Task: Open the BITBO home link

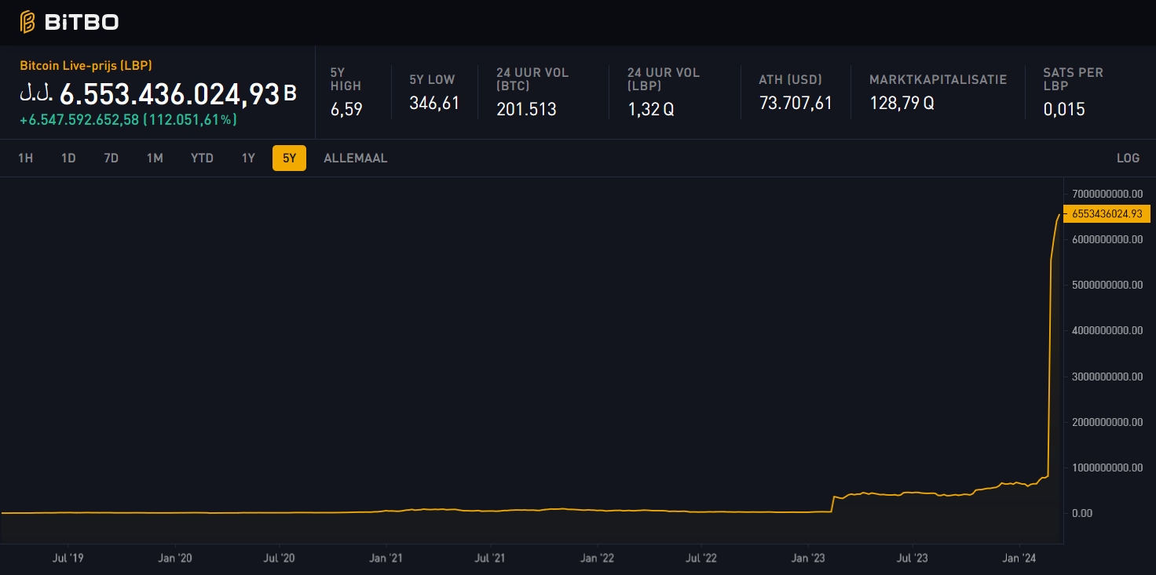Action: pos(69,22)
